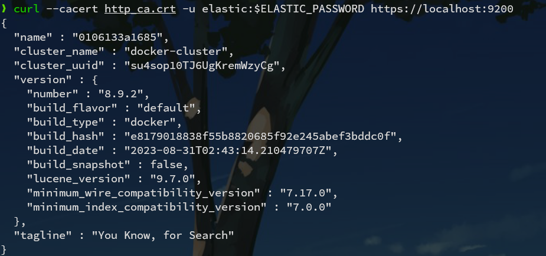The width and height of the screenshot is (546, 256).
Task: Click the cluster_uuid value string
Action: pyautogui.click(x=203, y=65)
